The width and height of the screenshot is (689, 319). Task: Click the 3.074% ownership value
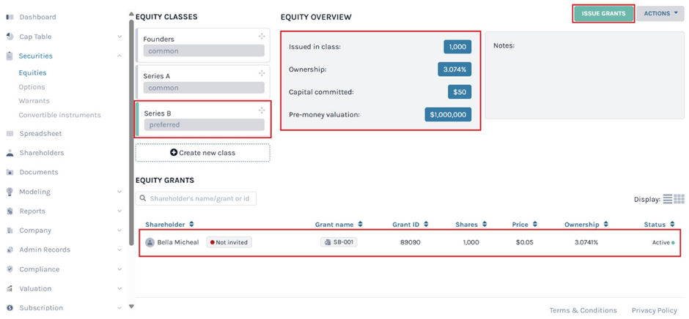pyautogui.click(x=454, y=70)
